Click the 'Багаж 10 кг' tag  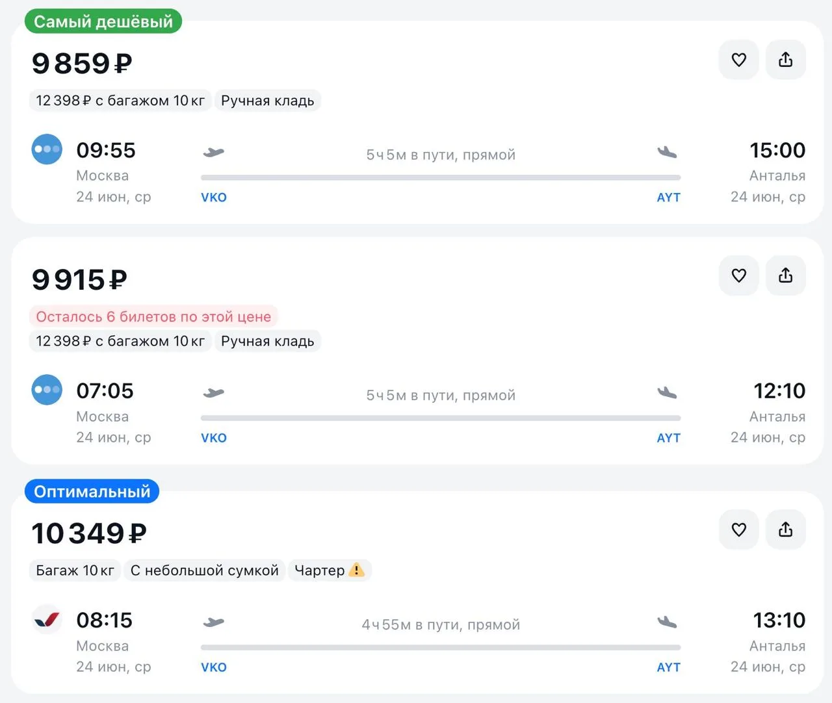click(x=75, y=570)
